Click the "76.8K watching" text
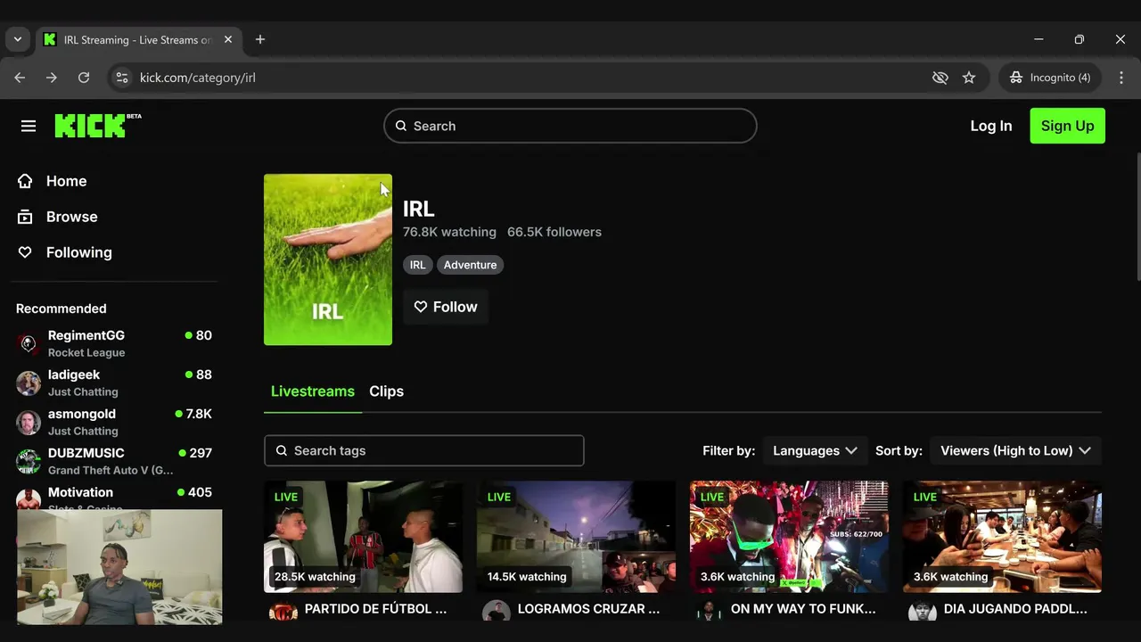The height and width of the screenshot is (642, 1141). pos(449,232)
